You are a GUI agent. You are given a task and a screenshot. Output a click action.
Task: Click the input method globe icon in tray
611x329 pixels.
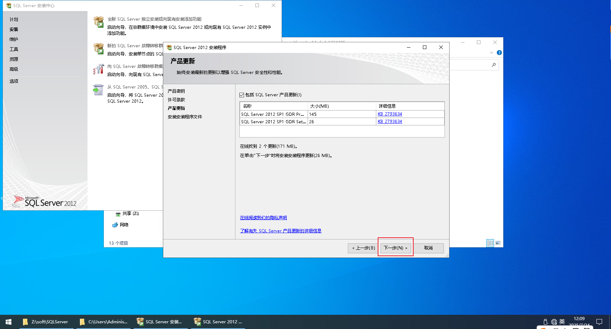[x=554, y=322]
